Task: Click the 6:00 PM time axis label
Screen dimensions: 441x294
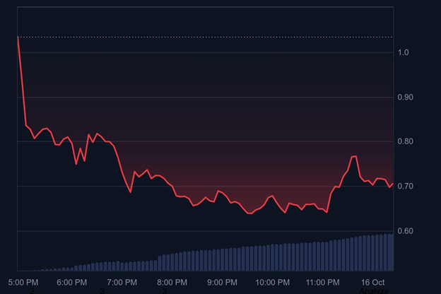Action: [71, 282]
